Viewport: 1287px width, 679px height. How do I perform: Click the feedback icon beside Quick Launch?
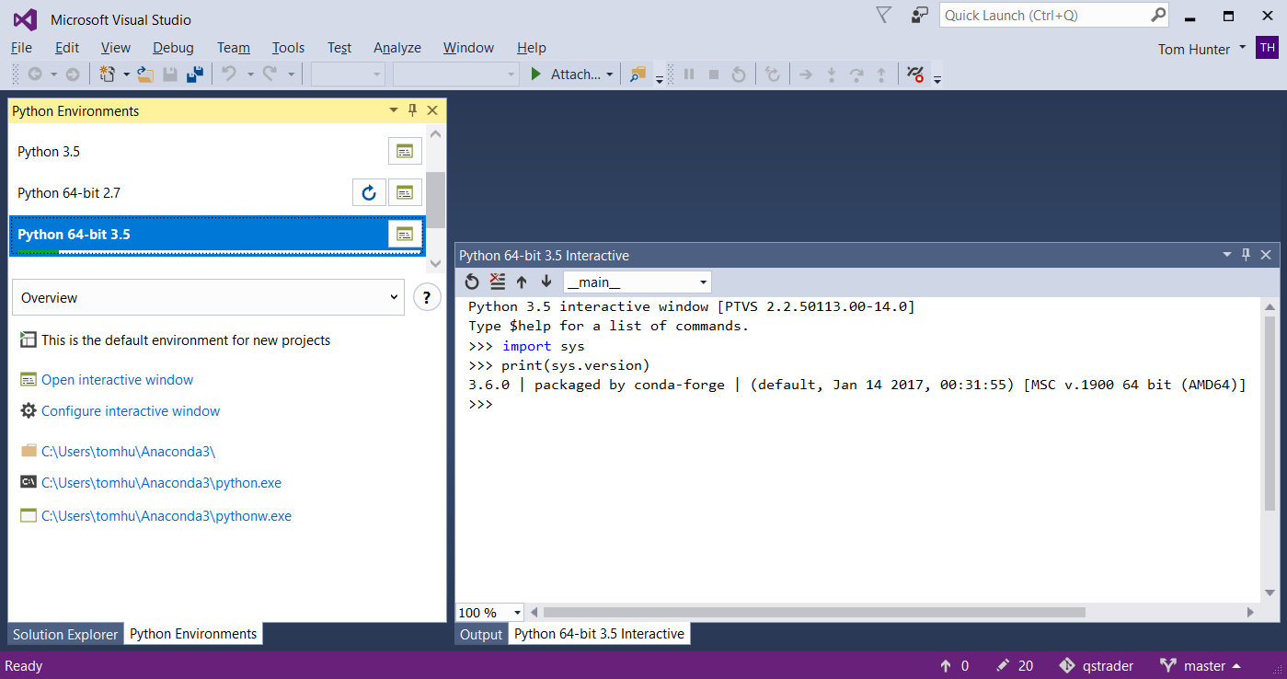click(x=920, y=15)
